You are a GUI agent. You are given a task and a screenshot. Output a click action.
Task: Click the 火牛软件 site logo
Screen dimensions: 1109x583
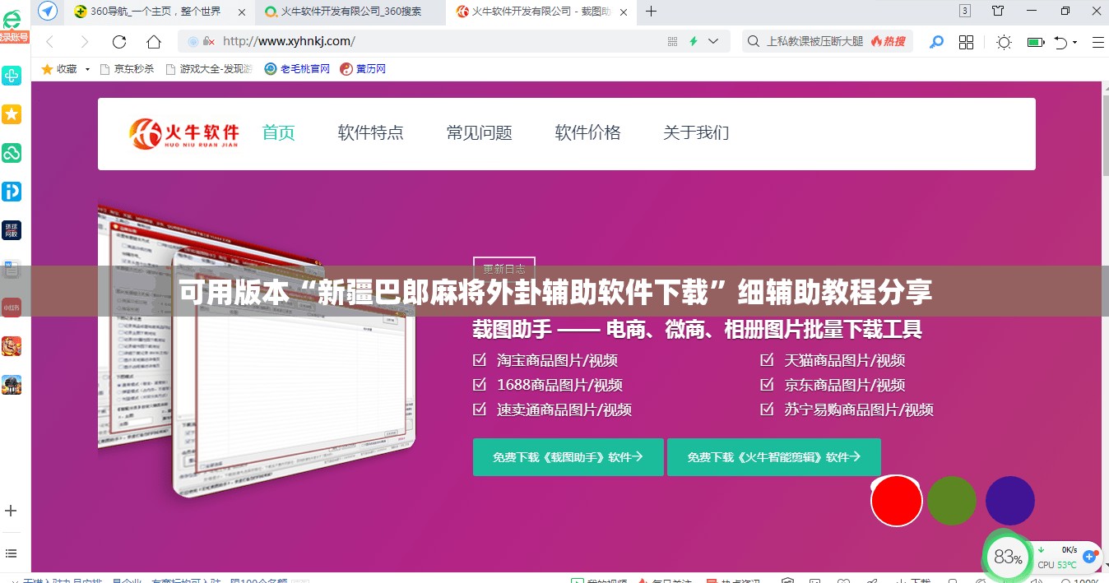184,133
